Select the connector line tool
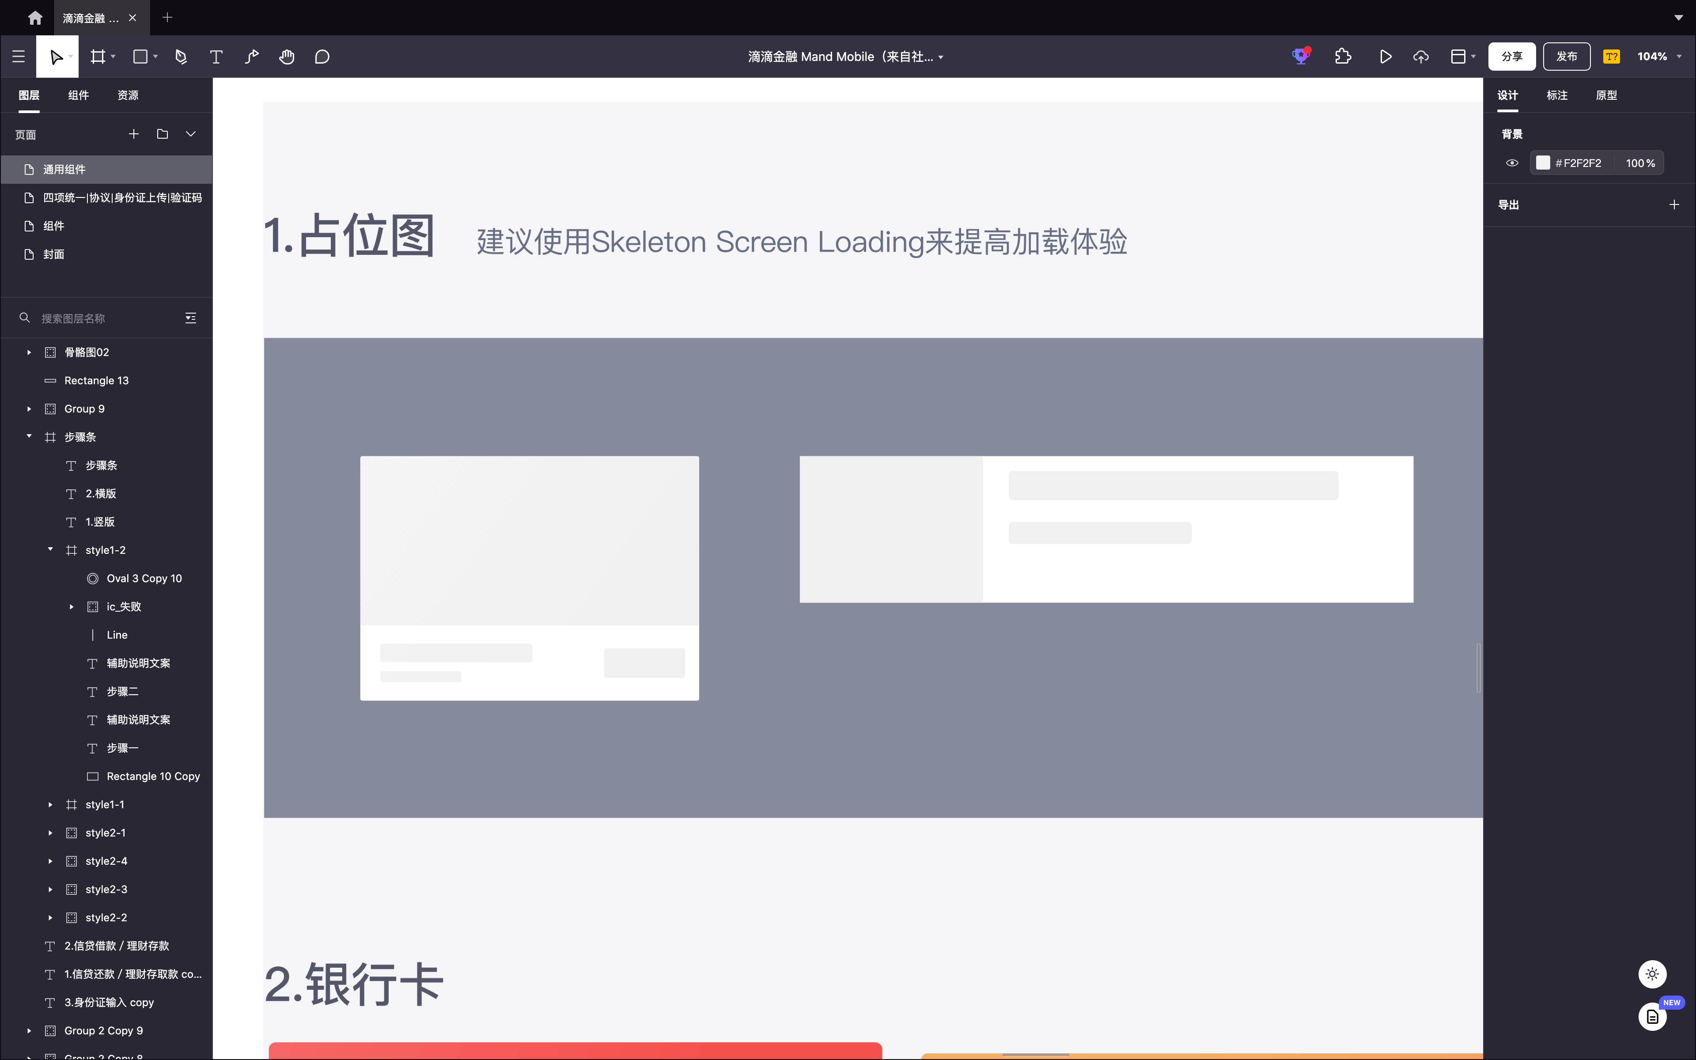1696x1060 pixels. [252, 57]
